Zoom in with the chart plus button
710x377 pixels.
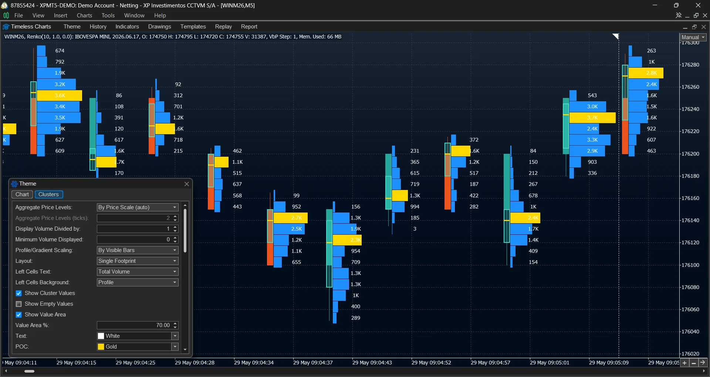coord(684,363)
